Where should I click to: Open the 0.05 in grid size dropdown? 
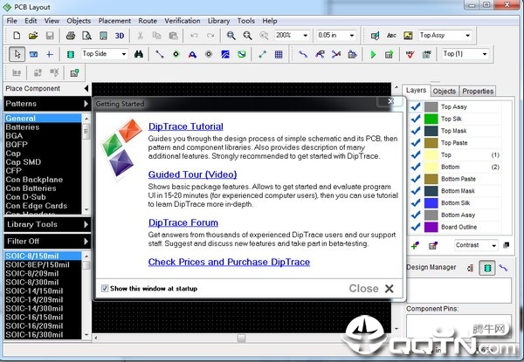pos(352,36)
